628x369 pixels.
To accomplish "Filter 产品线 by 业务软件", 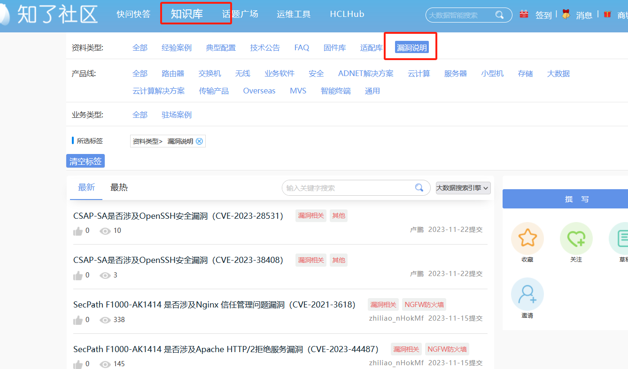I will pos(279,73).
